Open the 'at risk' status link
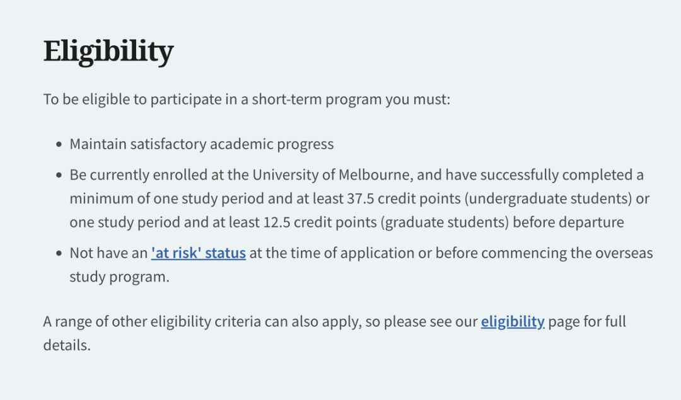 point(199,253)
